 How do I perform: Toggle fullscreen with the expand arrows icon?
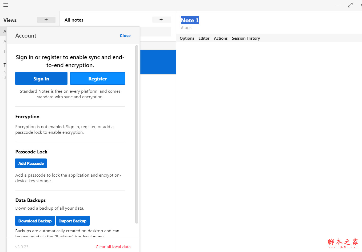350,5
